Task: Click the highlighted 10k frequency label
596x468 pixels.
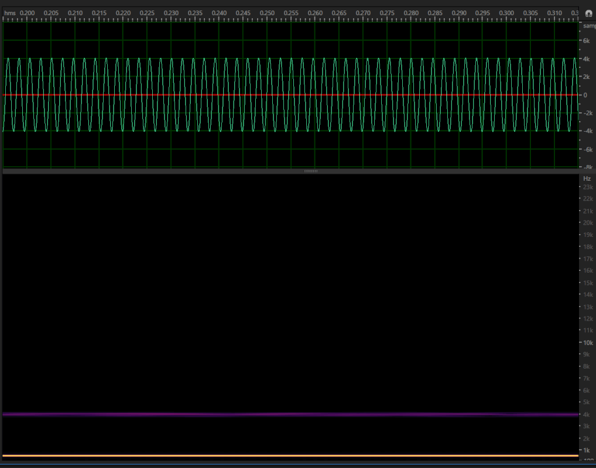Action: click(587, 342)
